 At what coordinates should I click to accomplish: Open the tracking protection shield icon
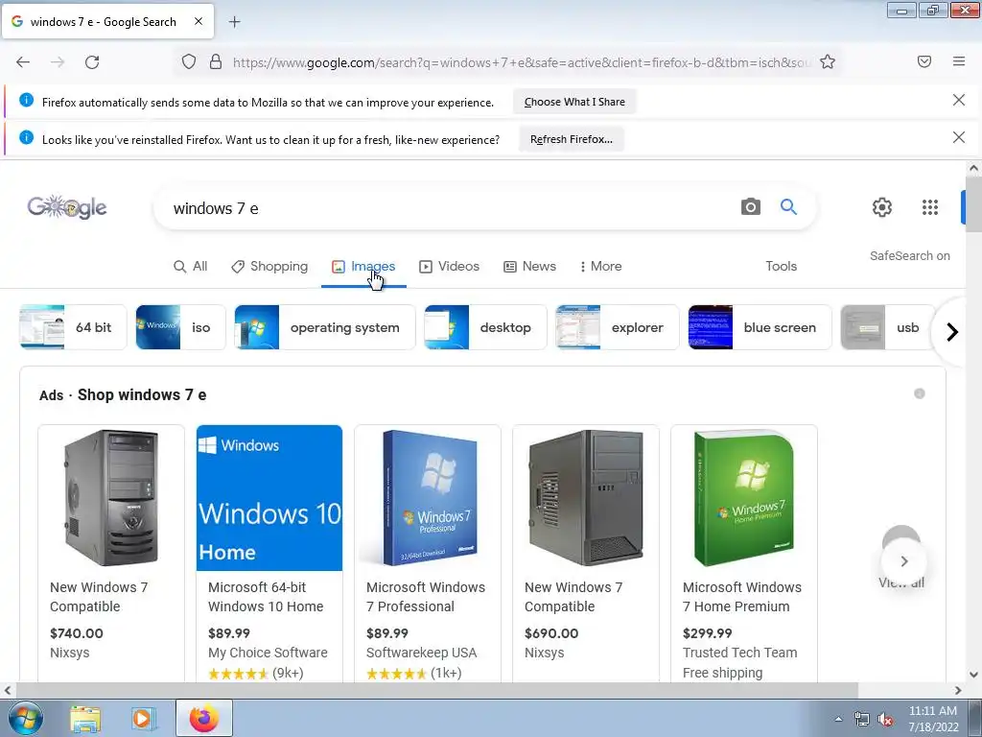click(189, 61)
